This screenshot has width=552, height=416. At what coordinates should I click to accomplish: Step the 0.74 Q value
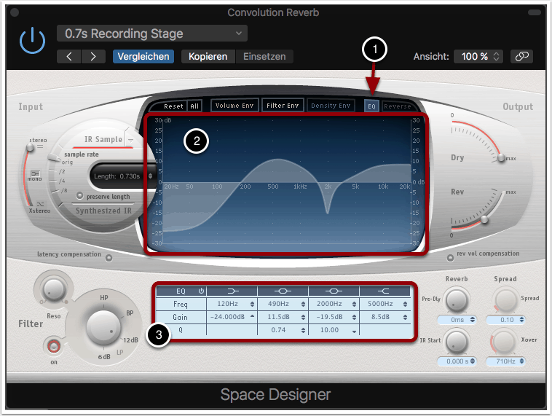click(x=303, y=331)
